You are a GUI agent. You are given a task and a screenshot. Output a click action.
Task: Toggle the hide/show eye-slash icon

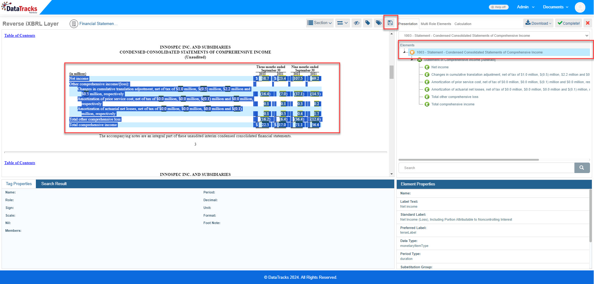pyautogui.click(x=357, y=23)
